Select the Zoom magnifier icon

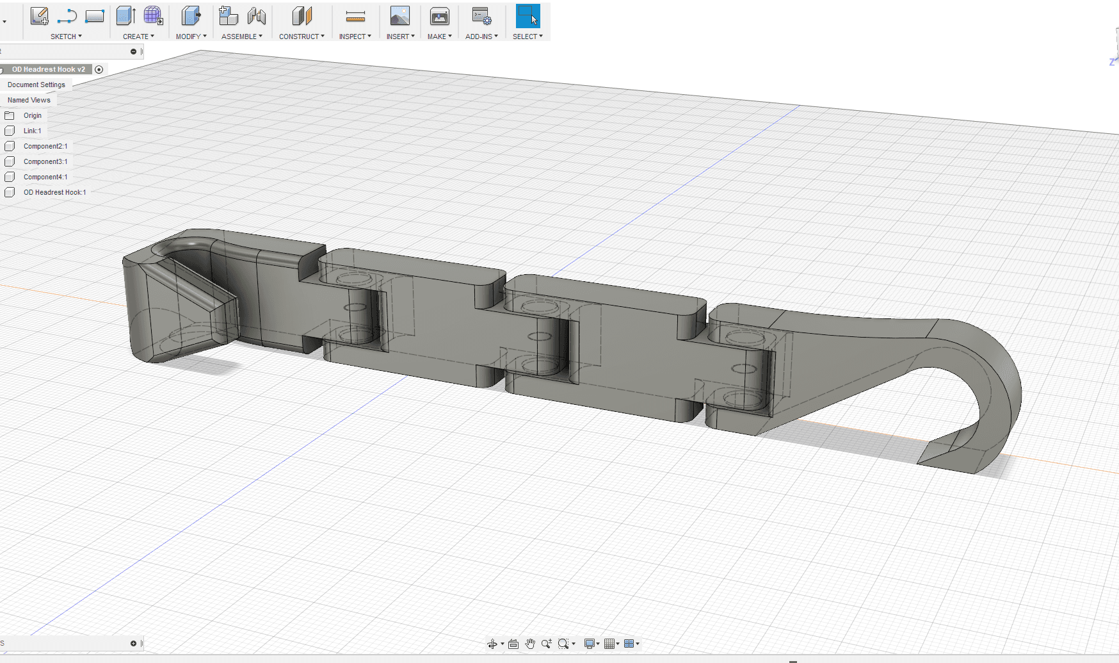[x=546, y=644]
